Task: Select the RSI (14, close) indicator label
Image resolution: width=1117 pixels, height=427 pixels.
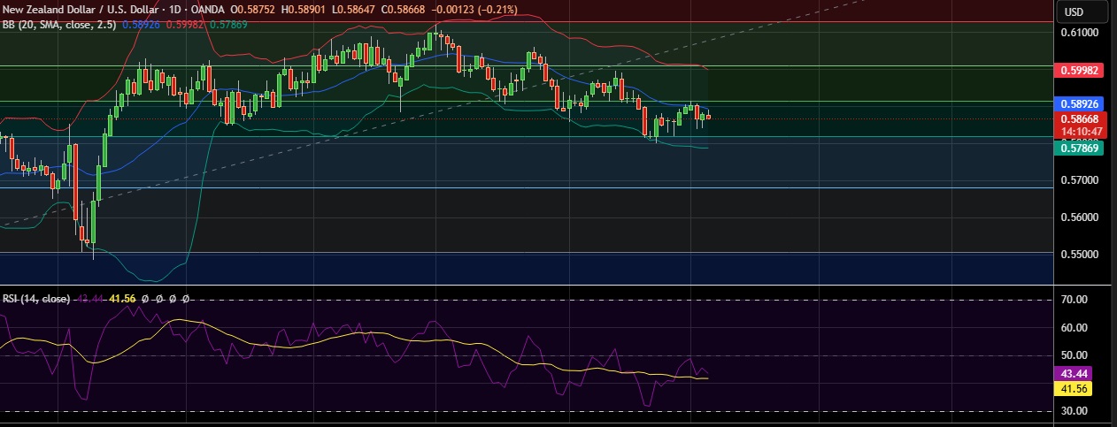Action: (x=36, y=299)
